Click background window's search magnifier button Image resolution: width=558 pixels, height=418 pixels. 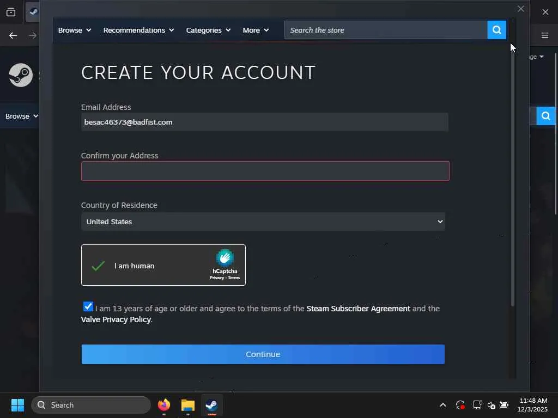point(546,115)
